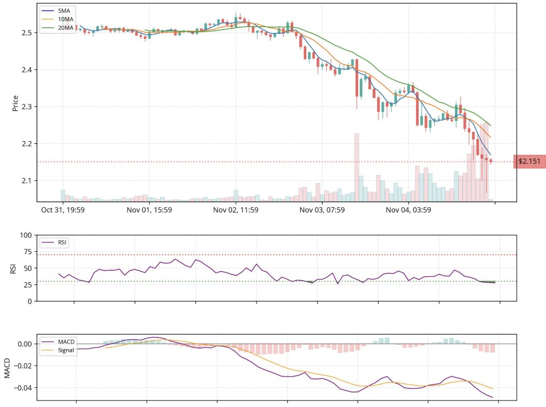This screenshot has height=407, width=546.
Task: Click the 20MA legend entry
Action: point(57,28)
